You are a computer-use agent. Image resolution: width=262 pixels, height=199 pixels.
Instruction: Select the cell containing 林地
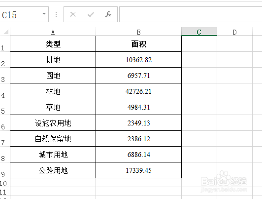tap(53, 91)
